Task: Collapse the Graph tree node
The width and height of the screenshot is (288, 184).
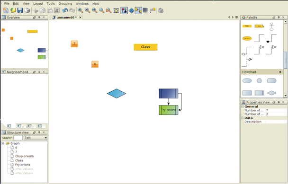Action: click(3, 143)
